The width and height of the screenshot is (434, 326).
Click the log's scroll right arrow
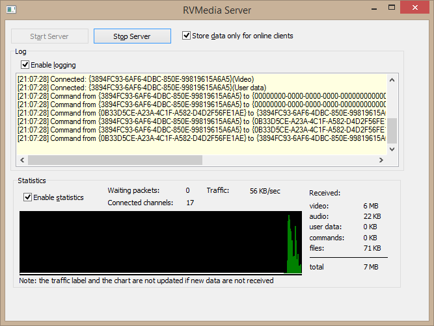point(381,160)
